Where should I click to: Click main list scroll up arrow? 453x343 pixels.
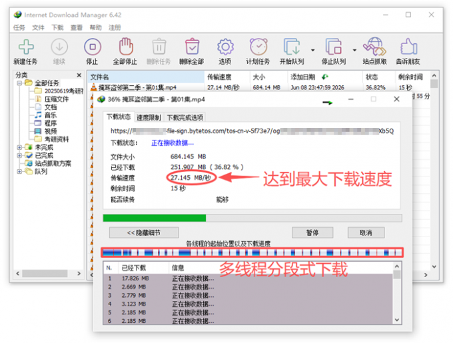[x=434, y=75]
